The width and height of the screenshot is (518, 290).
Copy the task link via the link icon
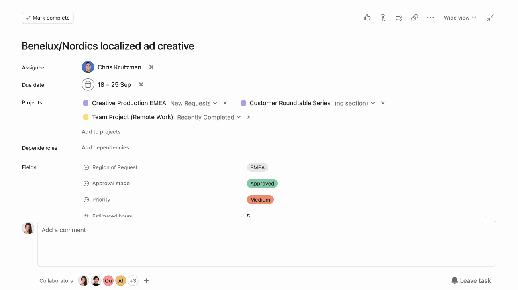point(414,18)
